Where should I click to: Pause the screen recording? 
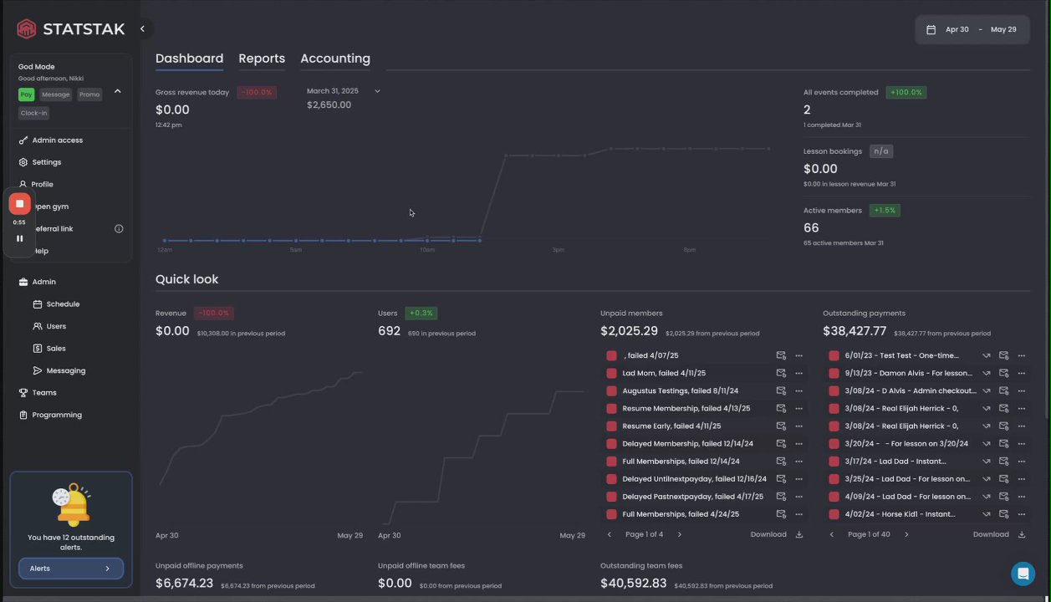tap(19, 238)
